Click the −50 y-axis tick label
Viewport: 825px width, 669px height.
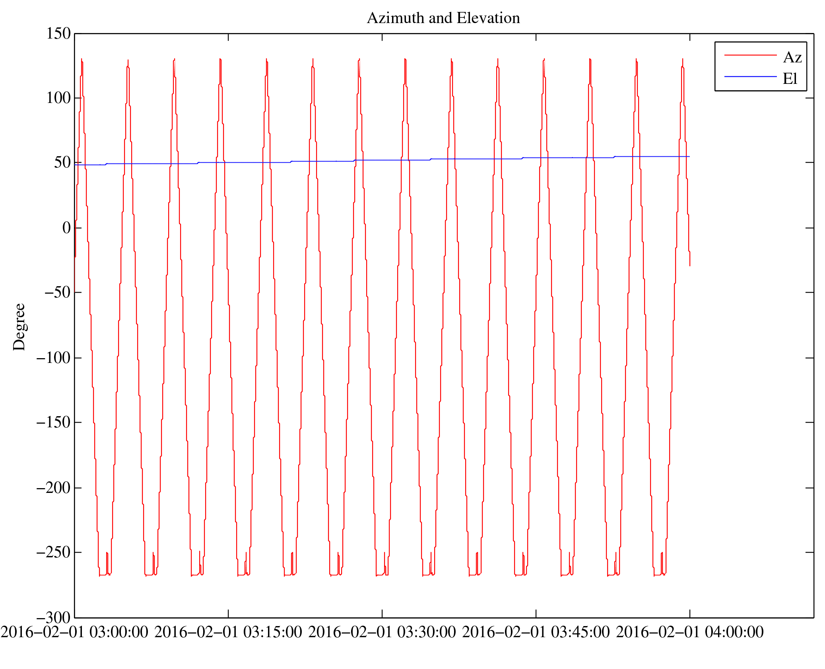[57, 292]
